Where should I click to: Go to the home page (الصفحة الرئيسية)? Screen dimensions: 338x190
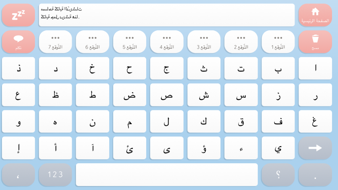coord(315,15)
